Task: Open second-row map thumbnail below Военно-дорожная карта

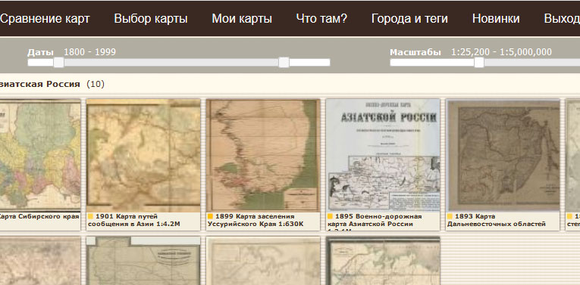Action: (x=383, y=261)
